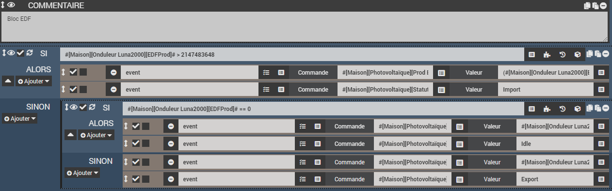Image resolution: width=612 pixels, height=191 pixels.
Task: Tick the empty dark checkbox in the Import action row
Action: (83, 89)
